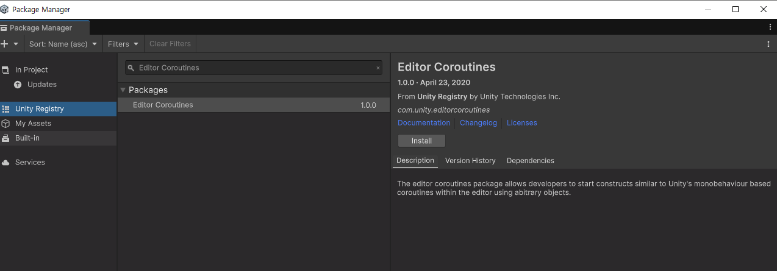This screenshot has height=271, width=777.
Task: Open the Documentation link
Action: pyautogui.click(x=424, y=123)
